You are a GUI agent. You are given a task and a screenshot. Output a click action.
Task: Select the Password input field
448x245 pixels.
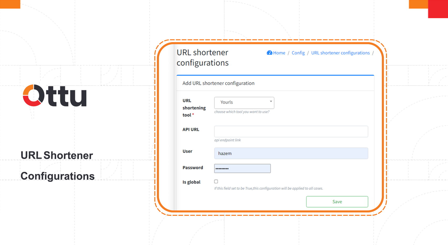pyautogui.click(x=242, y=168)
